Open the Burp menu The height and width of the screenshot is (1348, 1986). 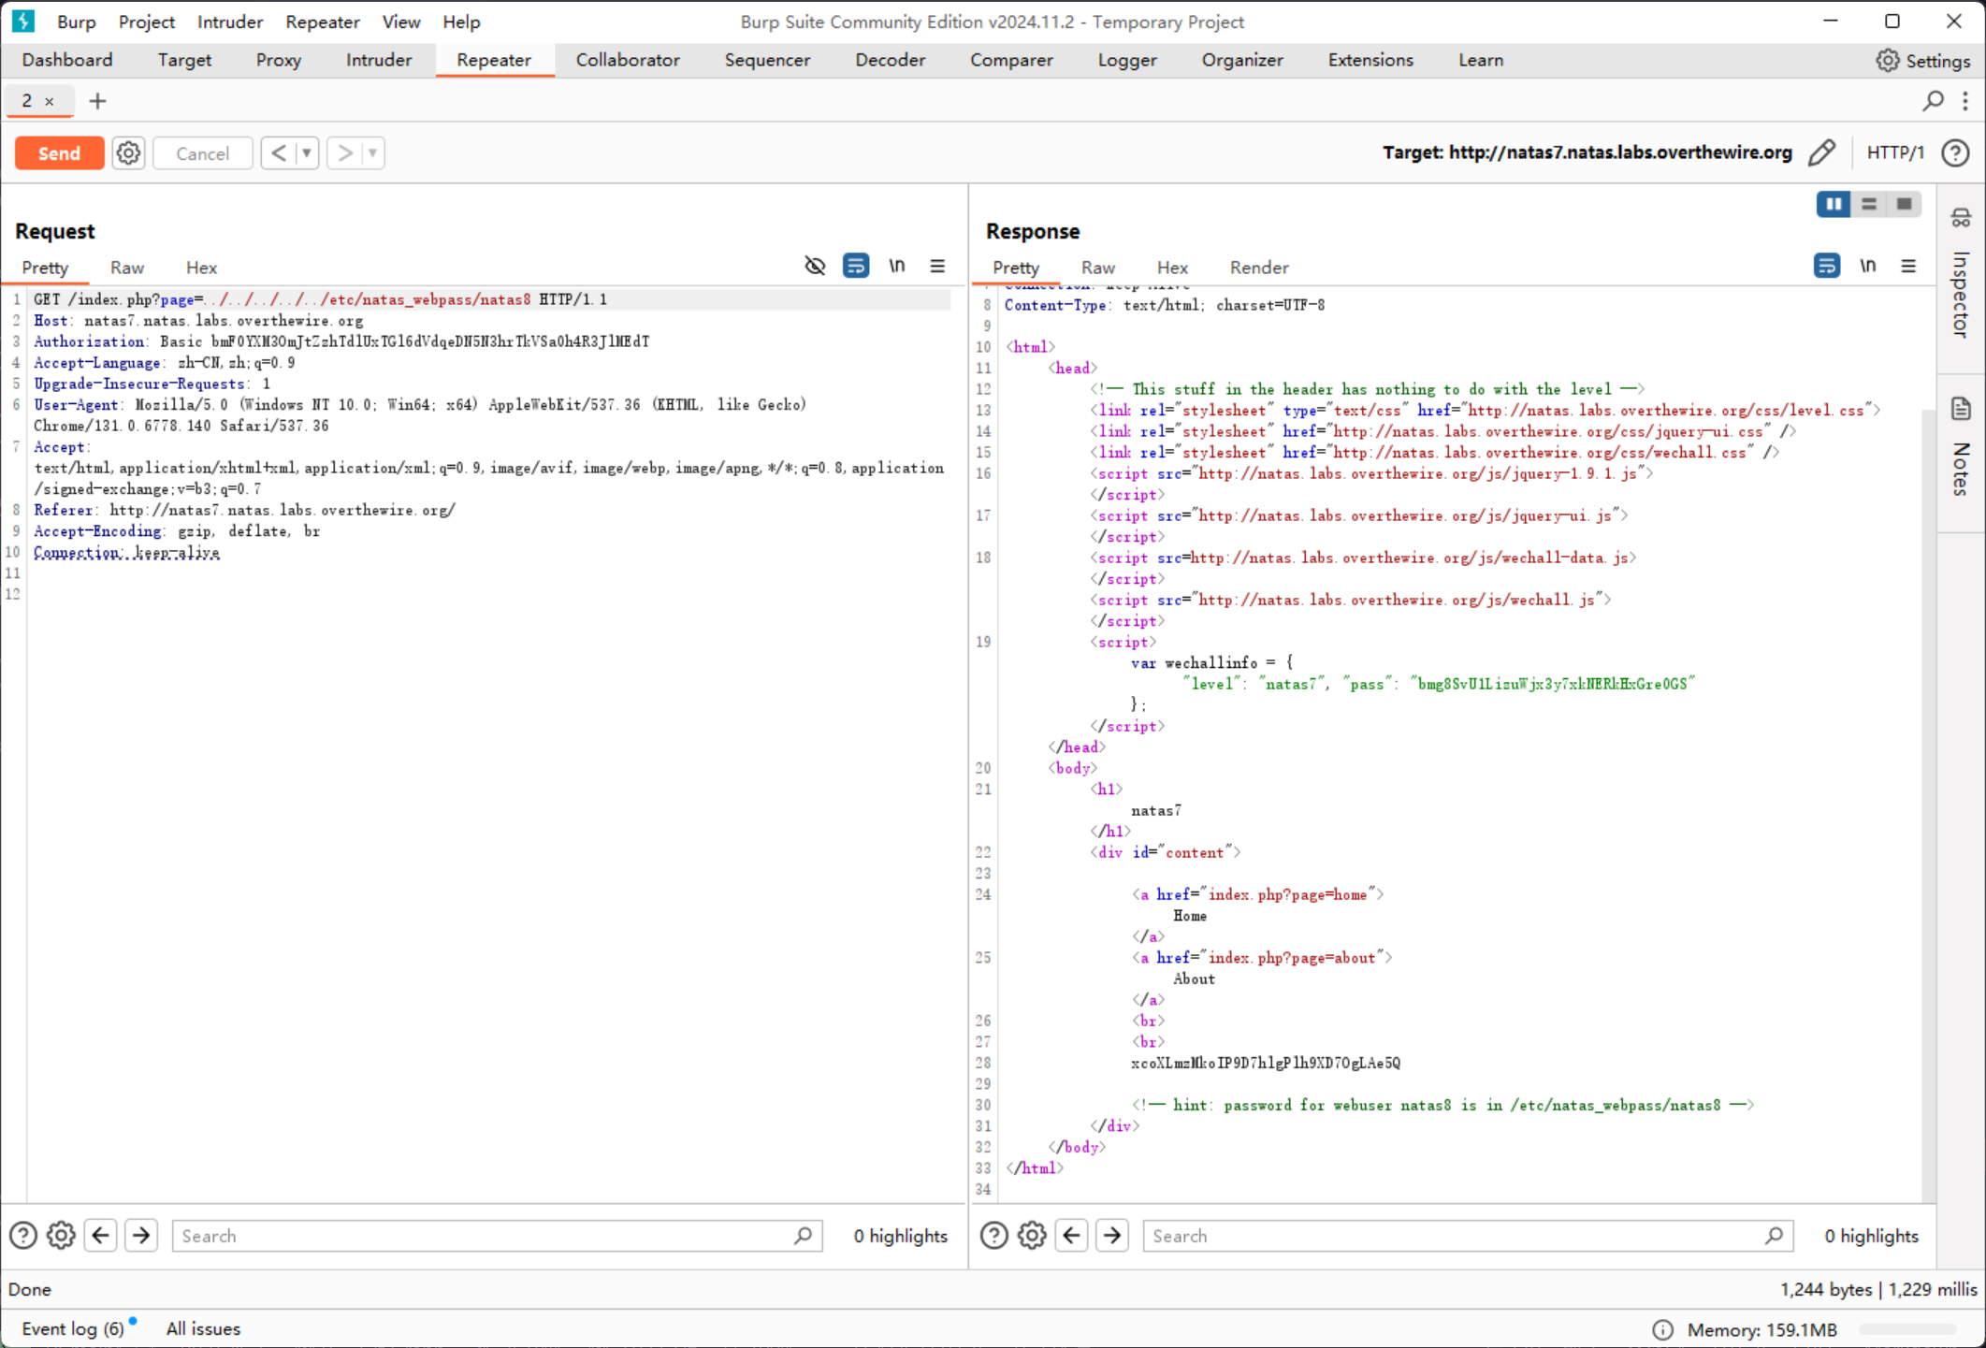coord(77,22)
